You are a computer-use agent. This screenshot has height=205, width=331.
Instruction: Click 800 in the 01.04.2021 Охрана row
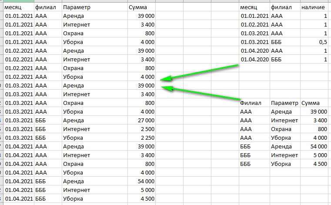tap(150, 164)
